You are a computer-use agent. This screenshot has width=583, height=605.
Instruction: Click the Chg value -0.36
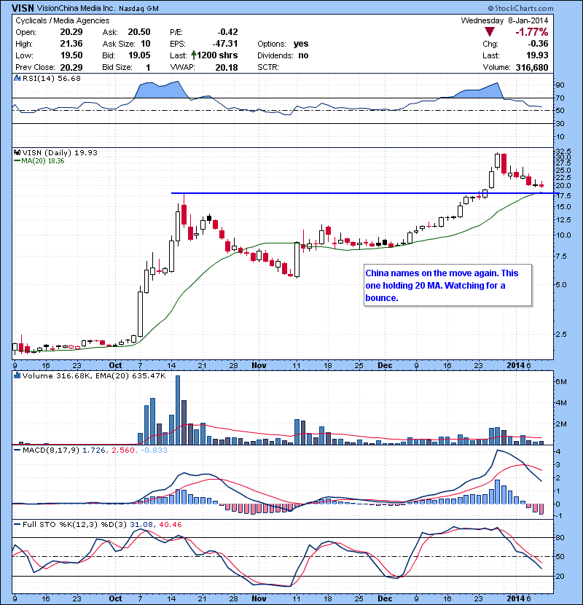click(538, 44)
